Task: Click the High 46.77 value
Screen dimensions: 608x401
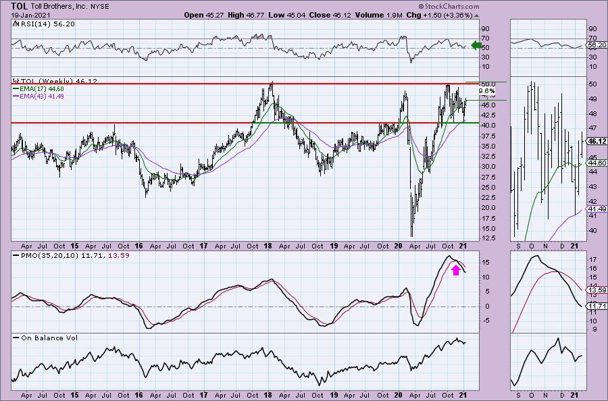Action: [247, 15]
